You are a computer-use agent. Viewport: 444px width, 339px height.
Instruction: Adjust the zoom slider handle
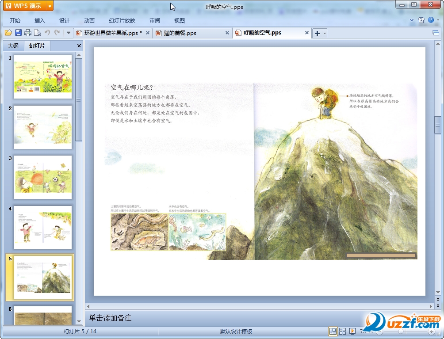401,331
